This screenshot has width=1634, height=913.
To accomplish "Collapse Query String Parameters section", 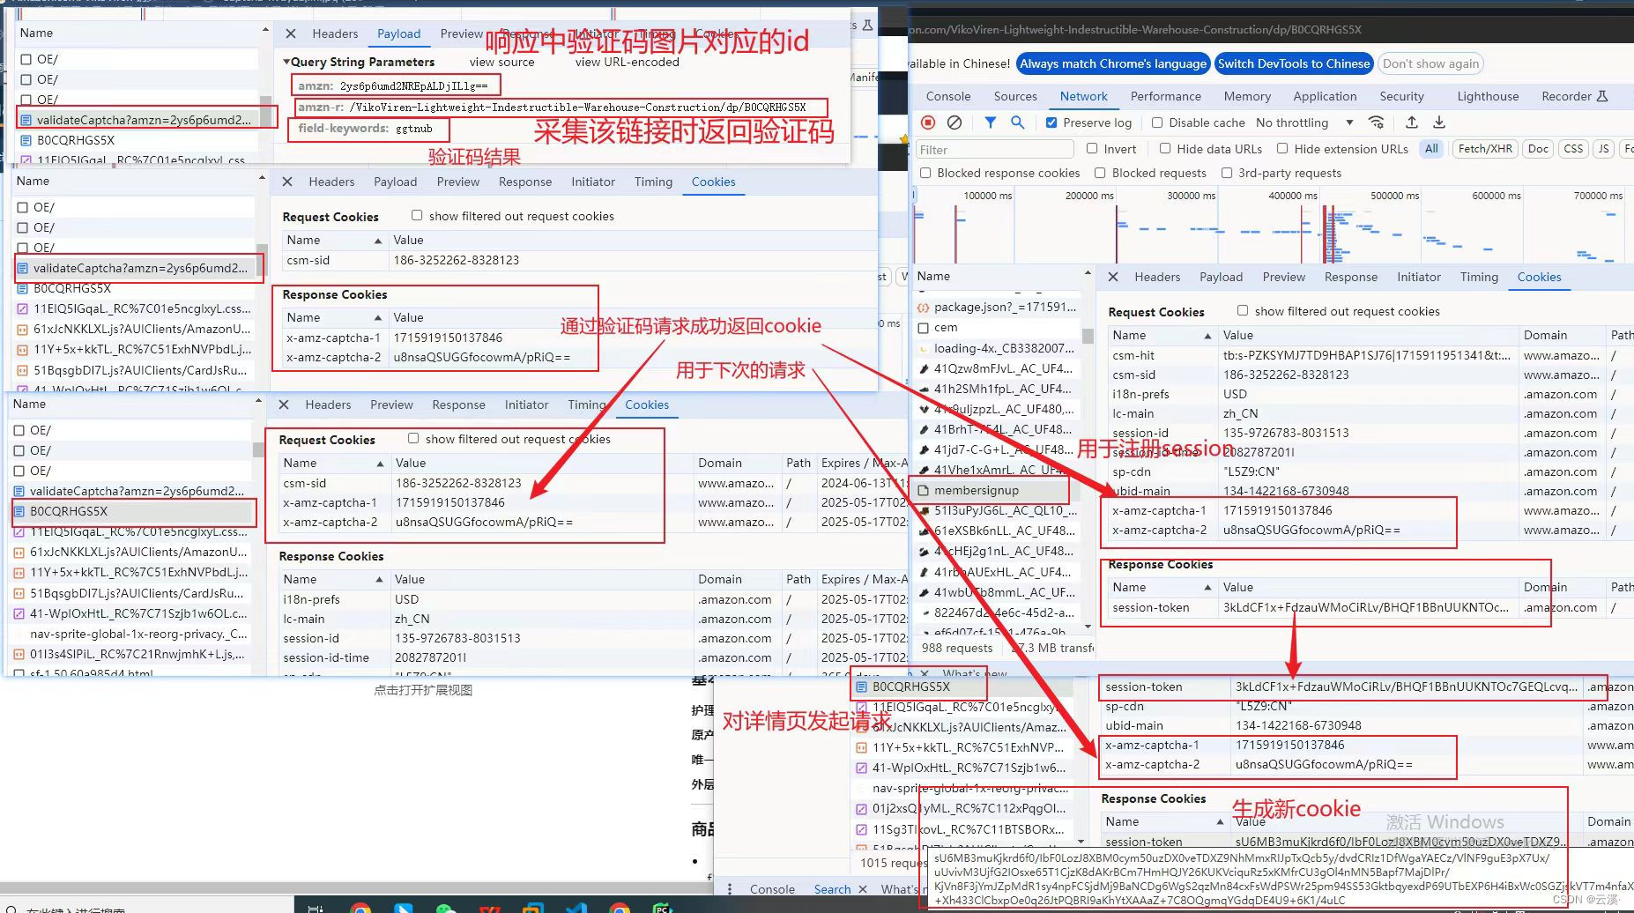I will (286, 62).
